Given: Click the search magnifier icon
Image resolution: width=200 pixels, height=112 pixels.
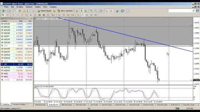Looking at the screenshot, I should 194,11.
